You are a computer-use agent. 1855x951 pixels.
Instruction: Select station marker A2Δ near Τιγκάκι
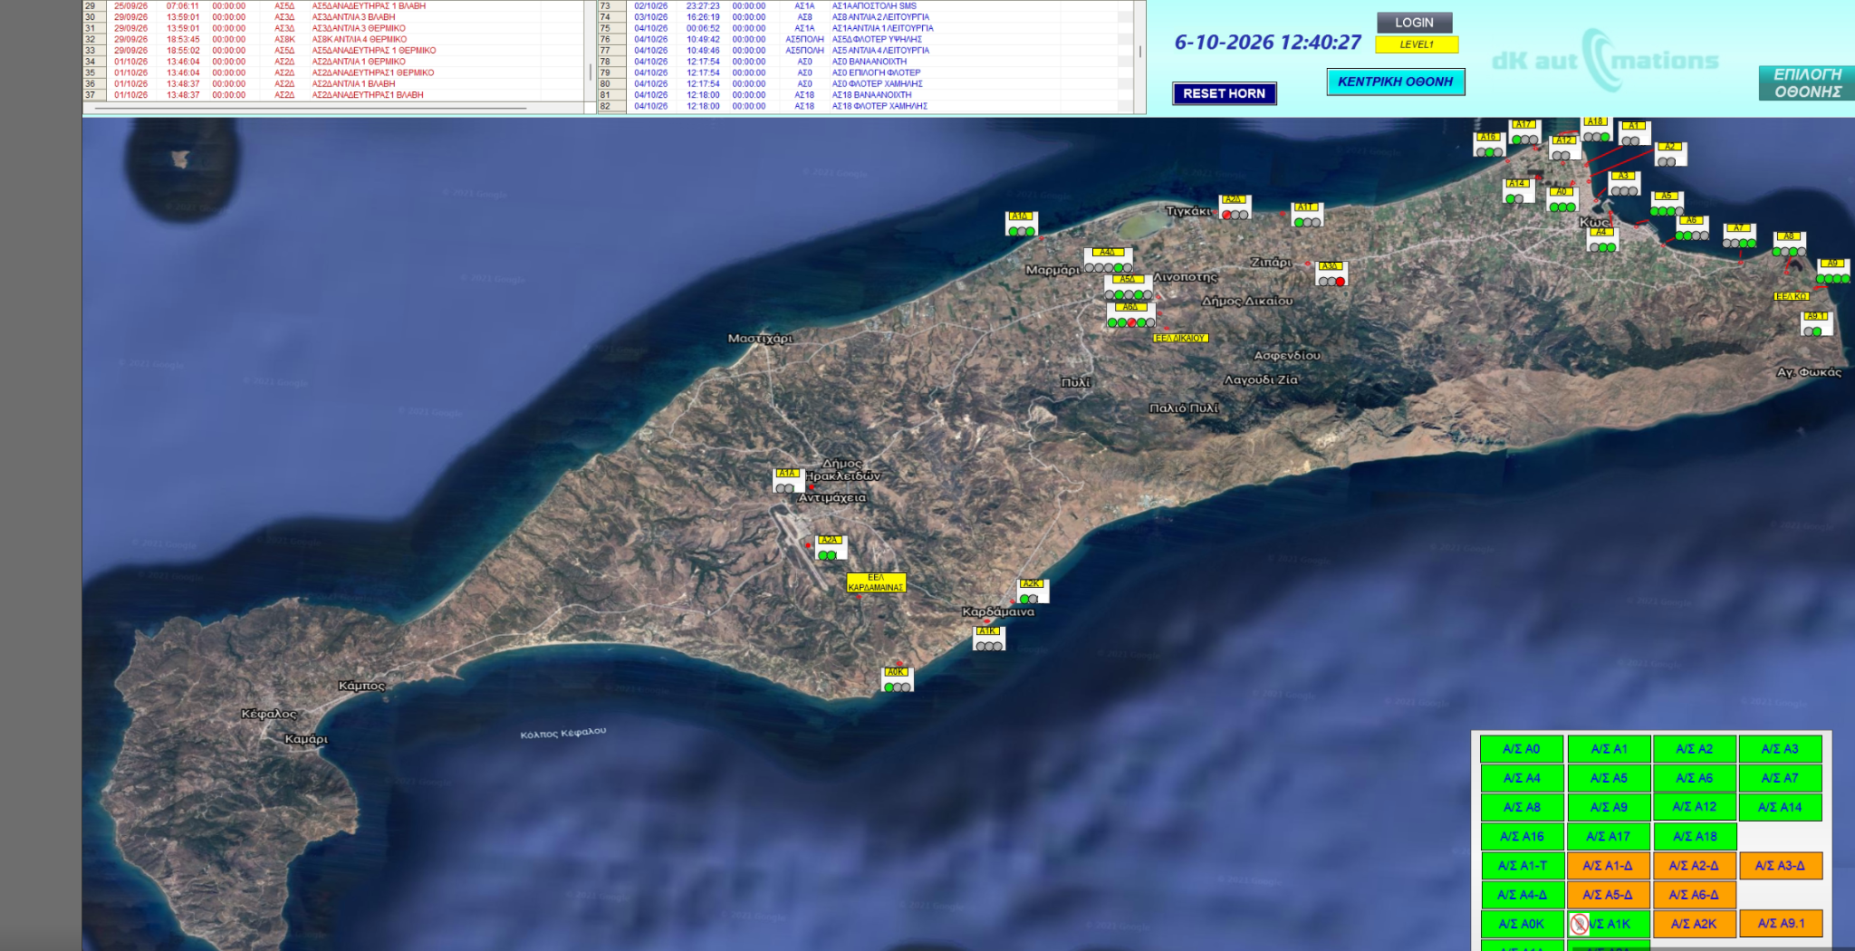1235,207
